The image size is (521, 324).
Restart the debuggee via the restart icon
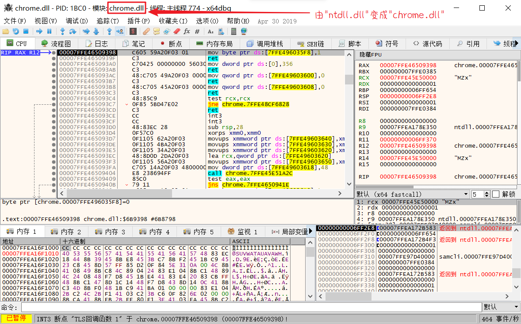(x=15, y=31)
